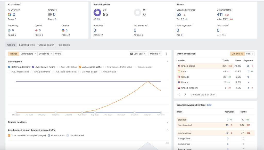The height and width of the screenshot is (150, 264).
Task: Click next arrow in Traffic by location
Action: click(185, 95)
